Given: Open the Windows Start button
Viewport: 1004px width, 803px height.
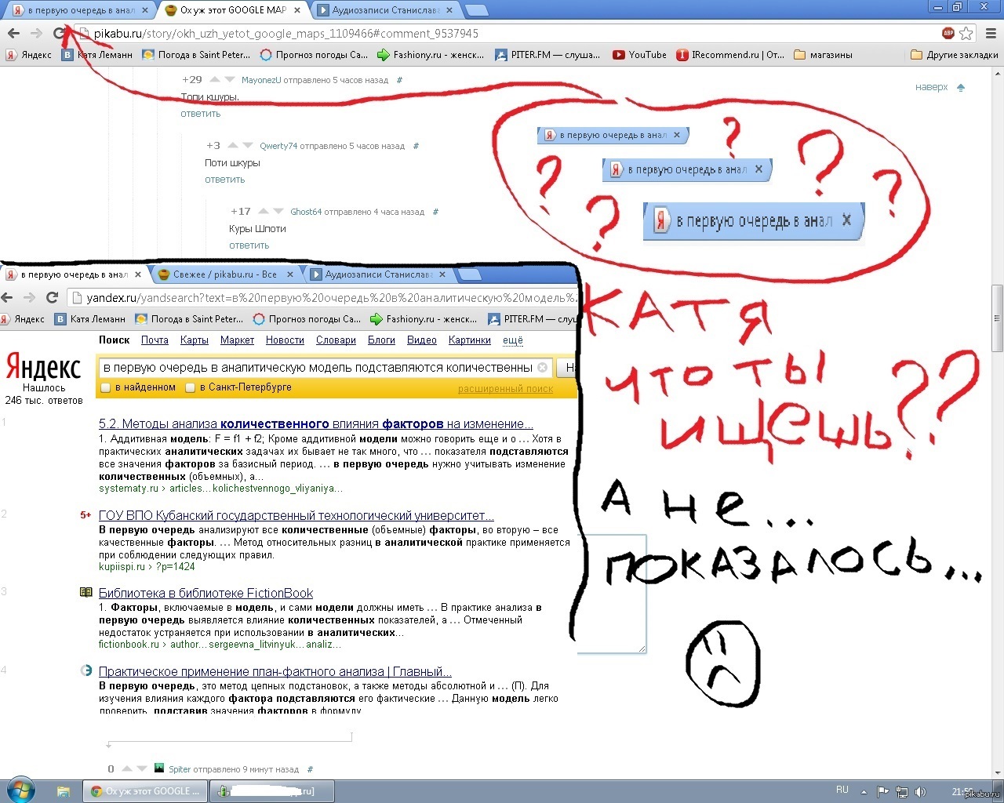Looking at the screenshot, I should click(20, 790).
